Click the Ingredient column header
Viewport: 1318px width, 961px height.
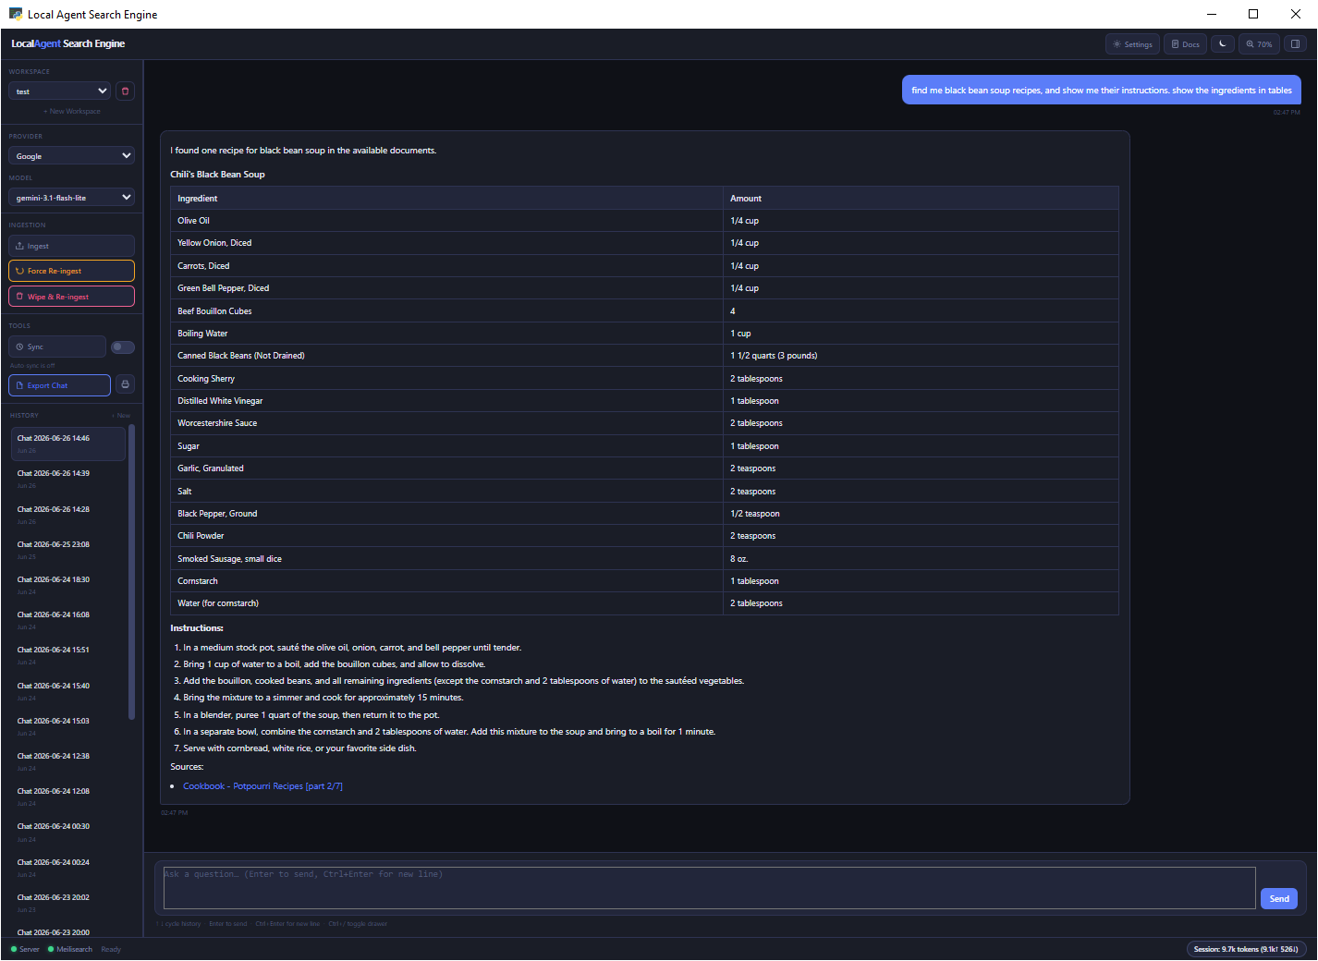pos(446,198)
